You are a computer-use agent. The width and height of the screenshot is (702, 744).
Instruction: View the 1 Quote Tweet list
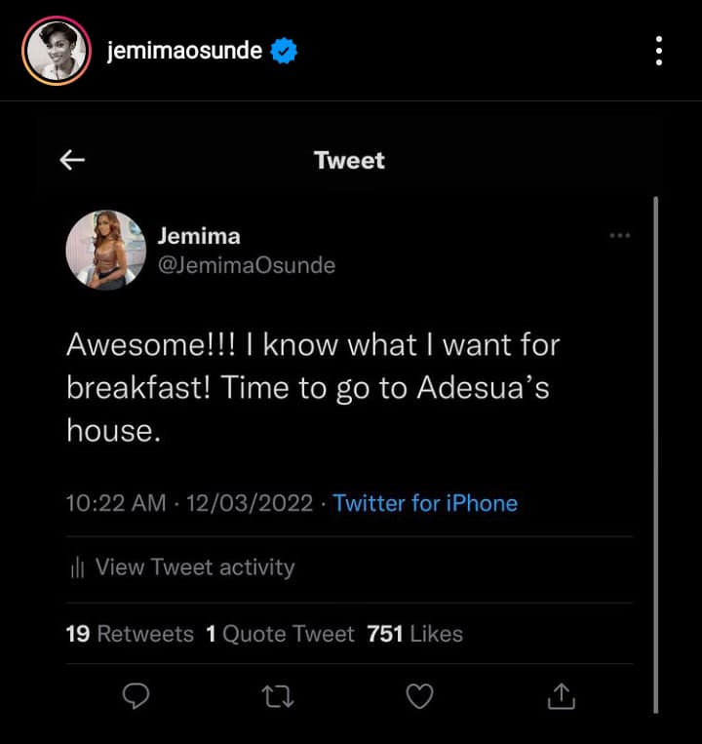[280, 634]
